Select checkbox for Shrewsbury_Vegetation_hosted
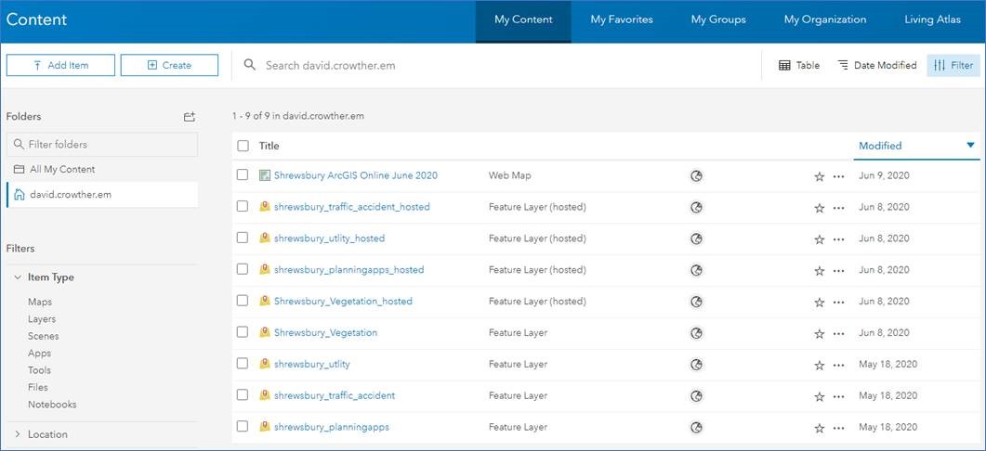This screenshot has width=986, height=451. [x=243, y=301]
